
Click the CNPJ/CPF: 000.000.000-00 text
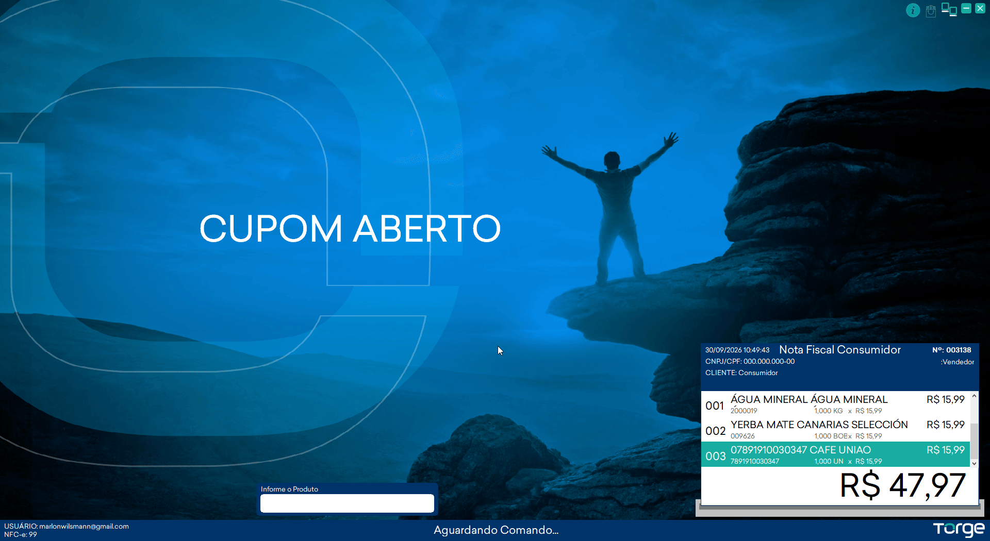point(750,361)
